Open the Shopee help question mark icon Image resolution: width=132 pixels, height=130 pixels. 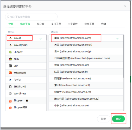click(x=27, y=100)
